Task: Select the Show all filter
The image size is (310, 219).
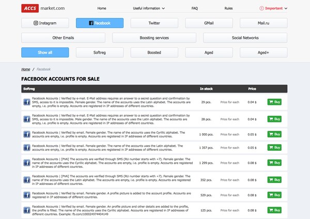Action: [45, 52]
